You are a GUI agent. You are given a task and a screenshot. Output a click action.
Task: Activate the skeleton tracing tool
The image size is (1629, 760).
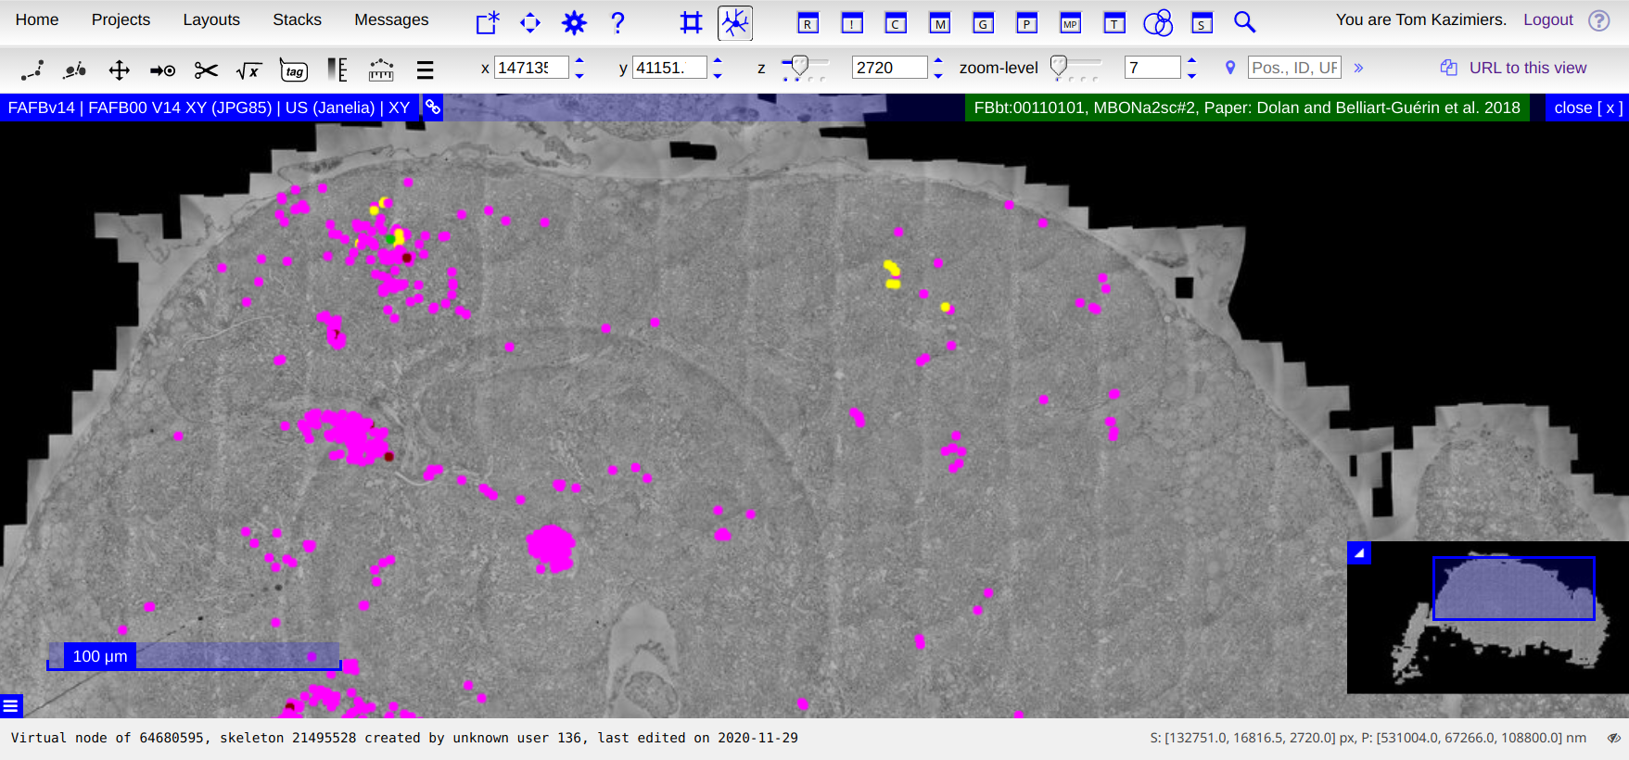coord(734,22)
